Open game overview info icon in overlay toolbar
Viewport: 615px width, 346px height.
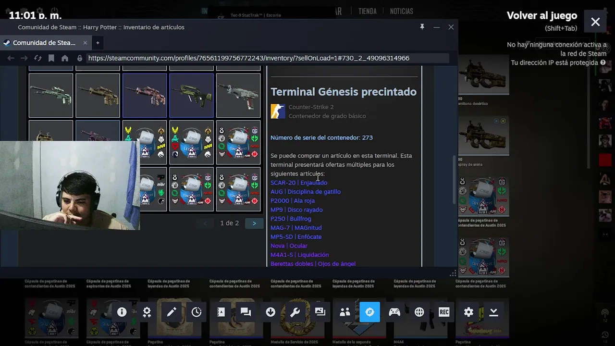coord(122,312)
